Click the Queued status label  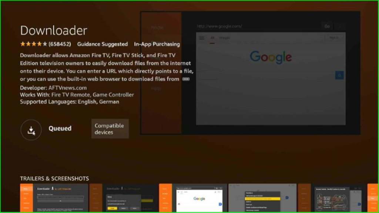[x=60, y=128]
